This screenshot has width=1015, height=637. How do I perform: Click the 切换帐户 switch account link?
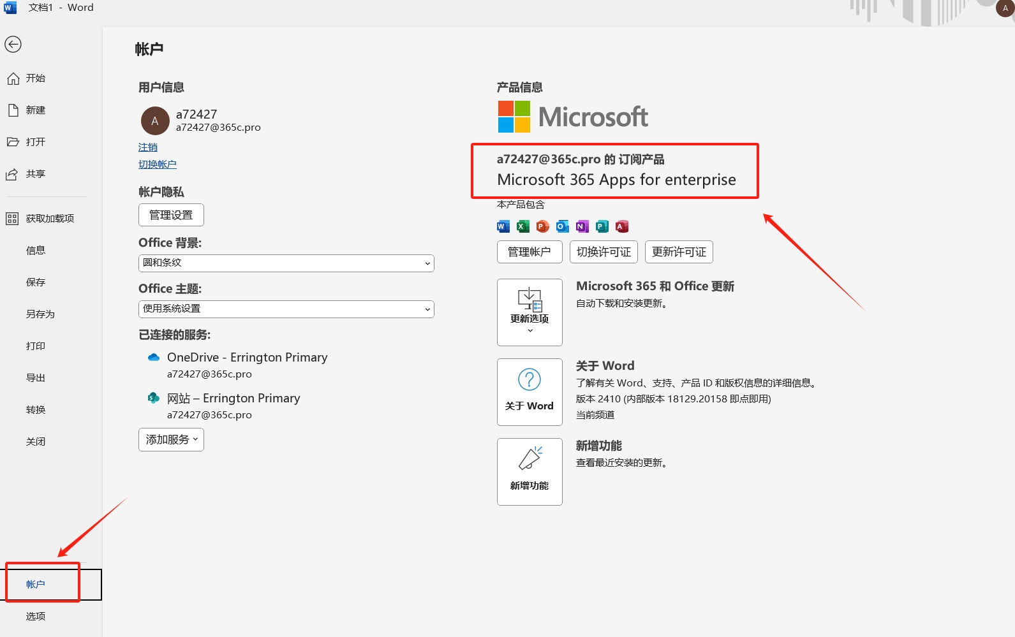[157, 165]
